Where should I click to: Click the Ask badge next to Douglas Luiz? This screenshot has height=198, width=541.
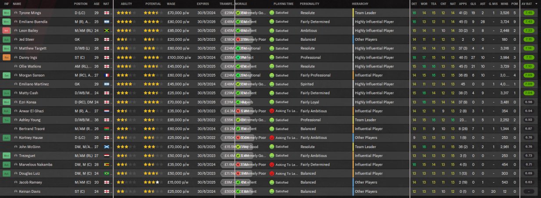coord(6,173)
